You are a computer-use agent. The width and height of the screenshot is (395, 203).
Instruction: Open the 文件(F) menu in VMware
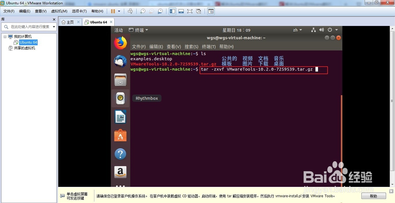coord(9,11)
